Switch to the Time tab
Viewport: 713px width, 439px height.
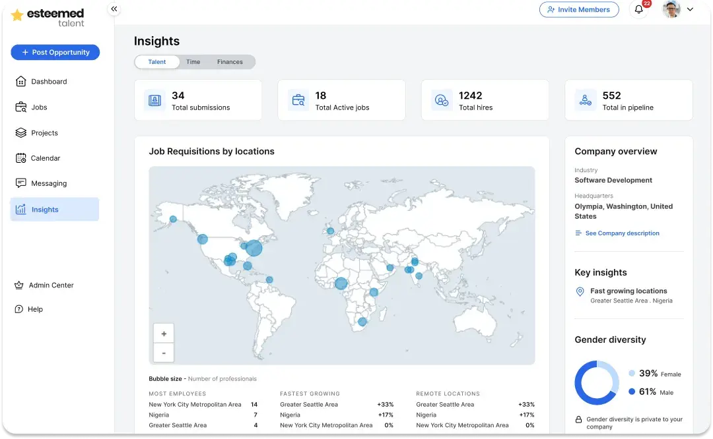193,61
